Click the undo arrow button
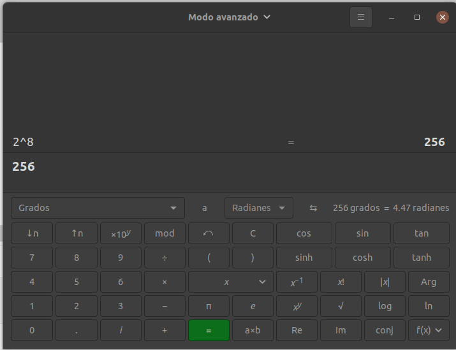Screen dimensions: 456x350 209,233
